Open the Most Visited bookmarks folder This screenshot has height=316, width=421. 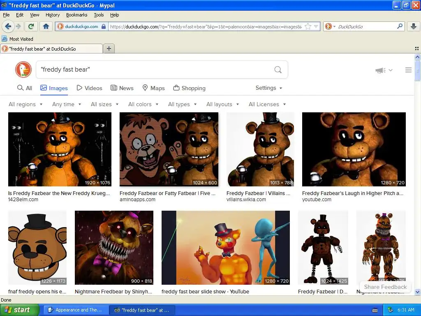pyautogui.click(x=17, y=39)
